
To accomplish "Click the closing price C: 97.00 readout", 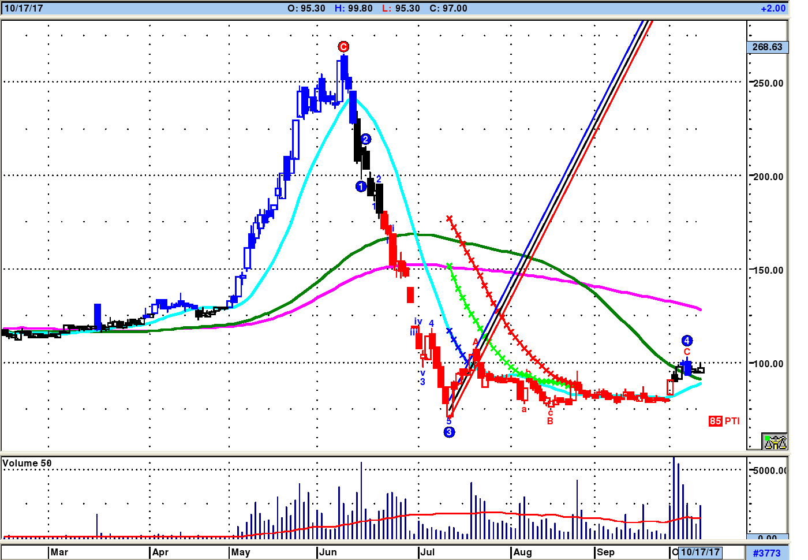I will click(x=448, y=8).
